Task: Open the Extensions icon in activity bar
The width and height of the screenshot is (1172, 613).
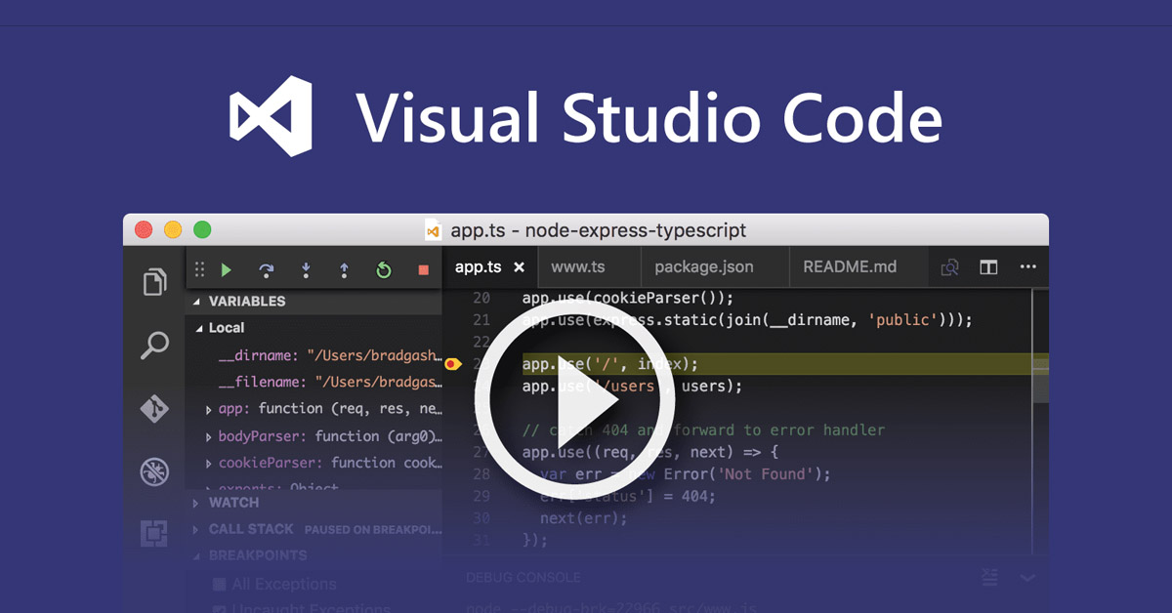Action: 154,533
